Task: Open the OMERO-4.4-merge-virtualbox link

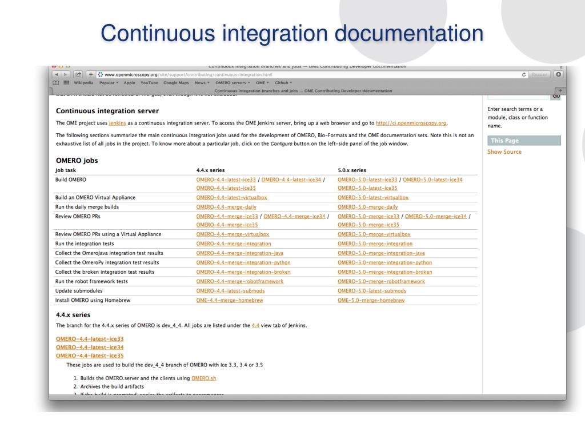Action: pos(233,234)
